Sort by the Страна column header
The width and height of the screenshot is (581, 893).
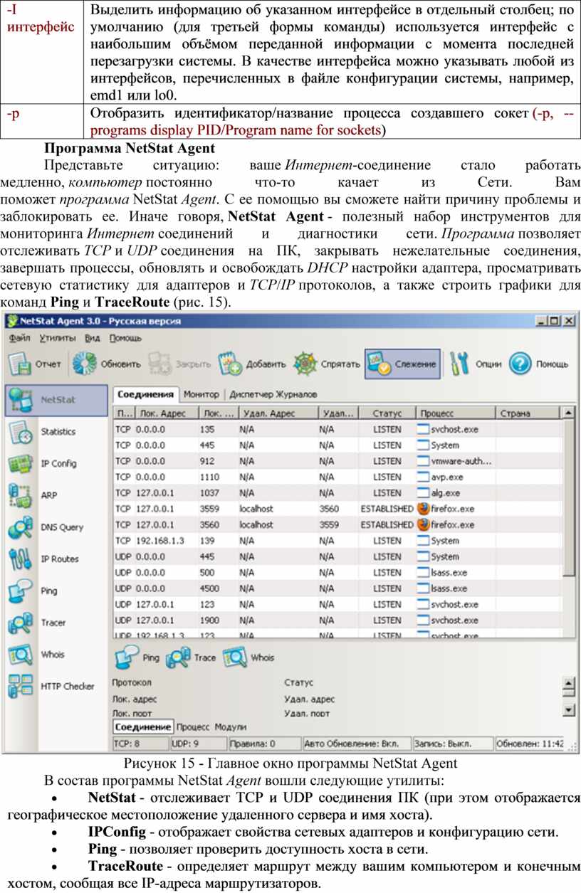(x=528, y=413)
